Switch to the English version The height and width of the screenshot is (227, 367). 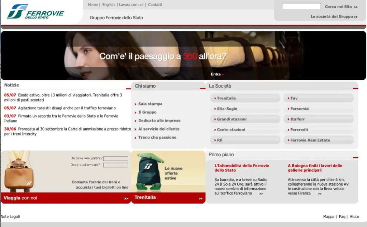click(x=108, y=5)
